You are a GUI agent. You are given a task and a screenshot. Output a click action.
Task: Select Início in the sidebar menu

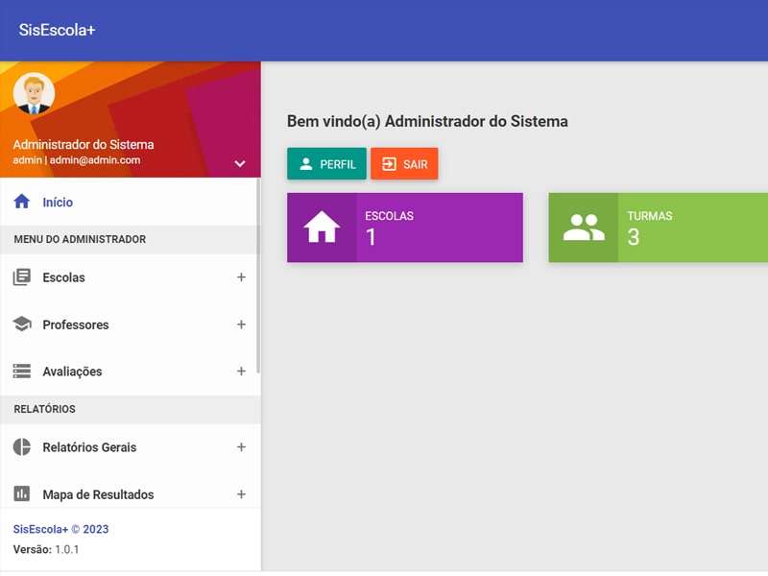[x=58, y=203]
